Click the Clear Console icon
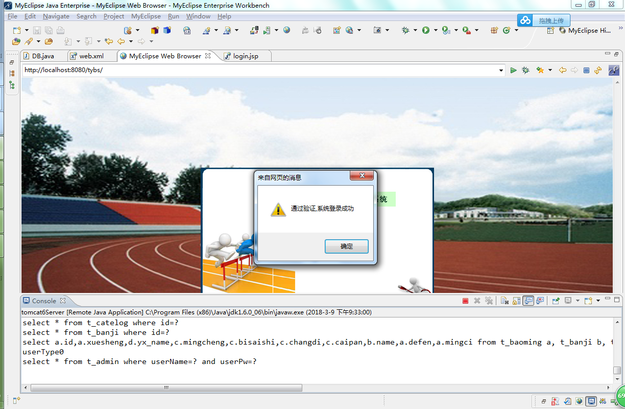 tap(504, 301)
